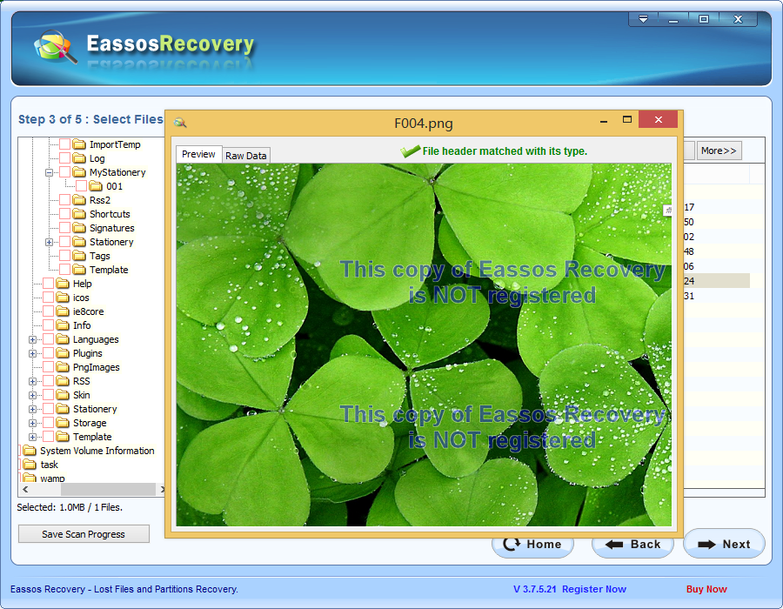Screen dimensions: 783x609
Task: Click the Save Scan Progress button
Action: (84, 533)
